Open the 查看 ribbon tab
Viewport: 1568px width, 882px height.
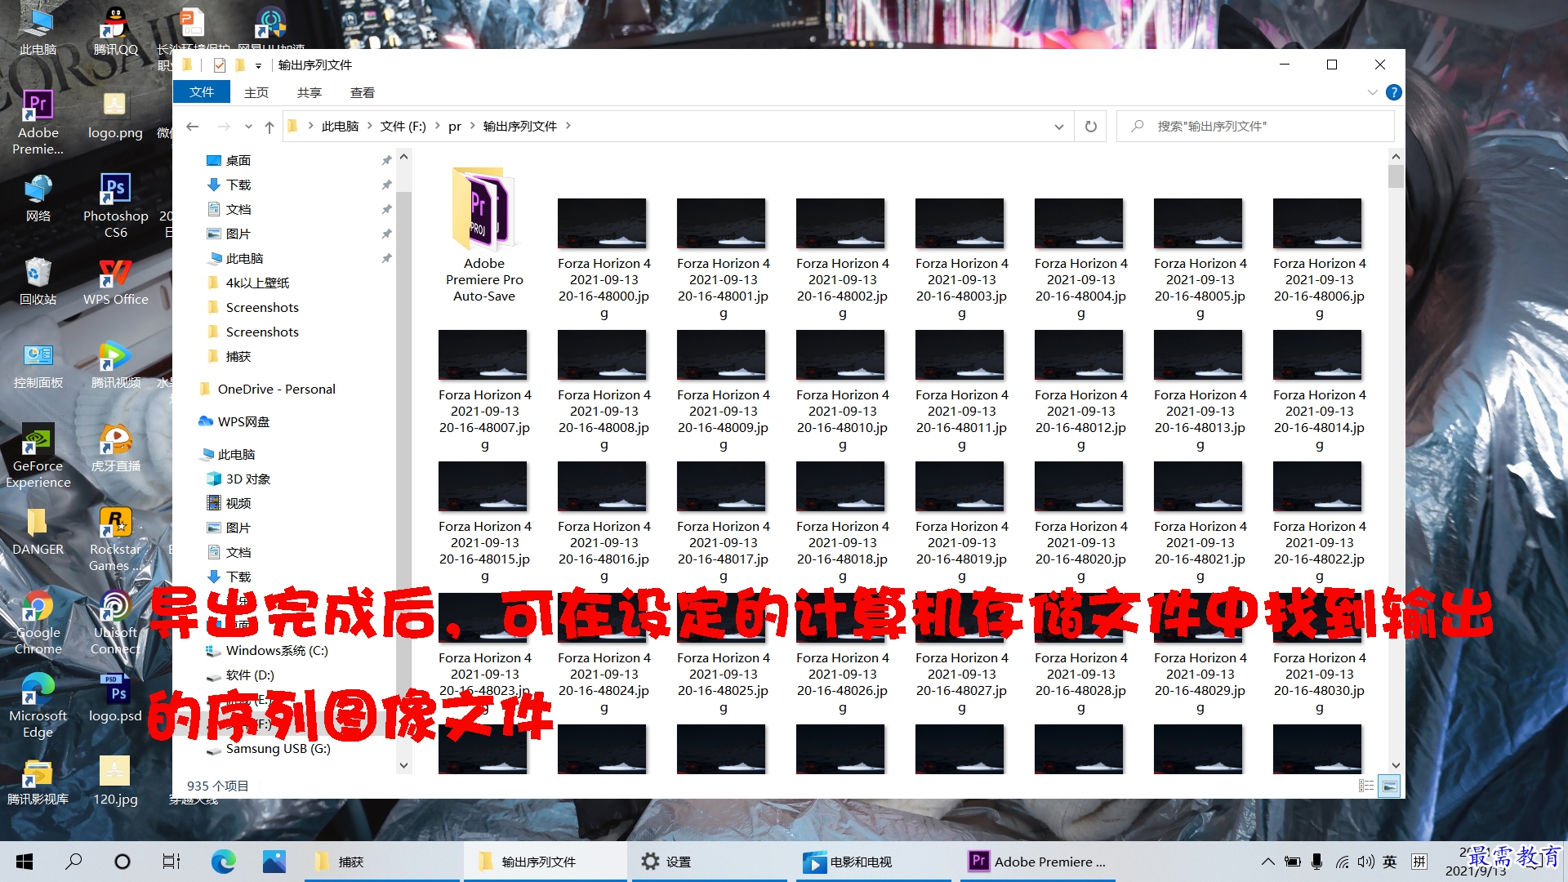coord(363,93)
